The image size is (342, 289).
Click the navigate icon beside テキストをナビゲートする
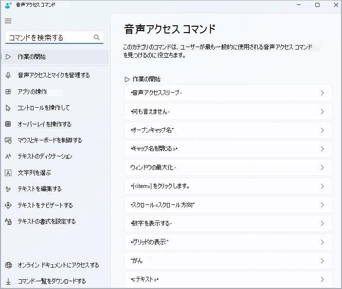click(8, 205)
